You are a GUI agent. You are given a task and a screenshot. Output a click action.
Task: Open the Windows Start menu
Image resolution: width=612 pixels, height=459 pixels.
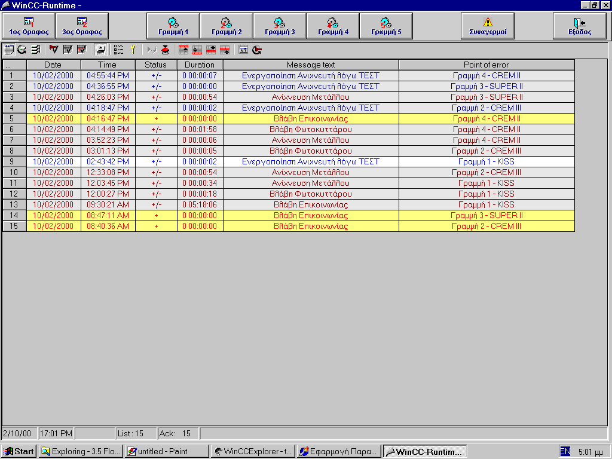point(19,451)
